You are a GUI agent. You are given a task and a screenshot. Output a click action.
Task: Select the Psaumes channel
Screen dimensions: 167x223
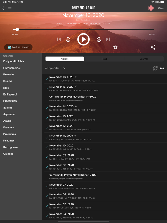[x=9, y=141]
